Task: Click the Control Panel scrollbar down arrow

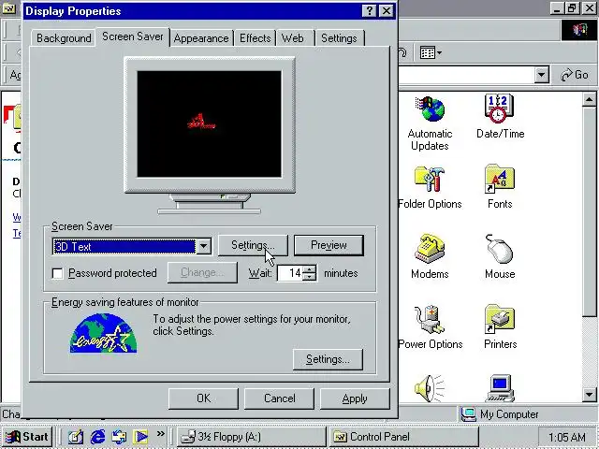Action: tap(589, 395)
